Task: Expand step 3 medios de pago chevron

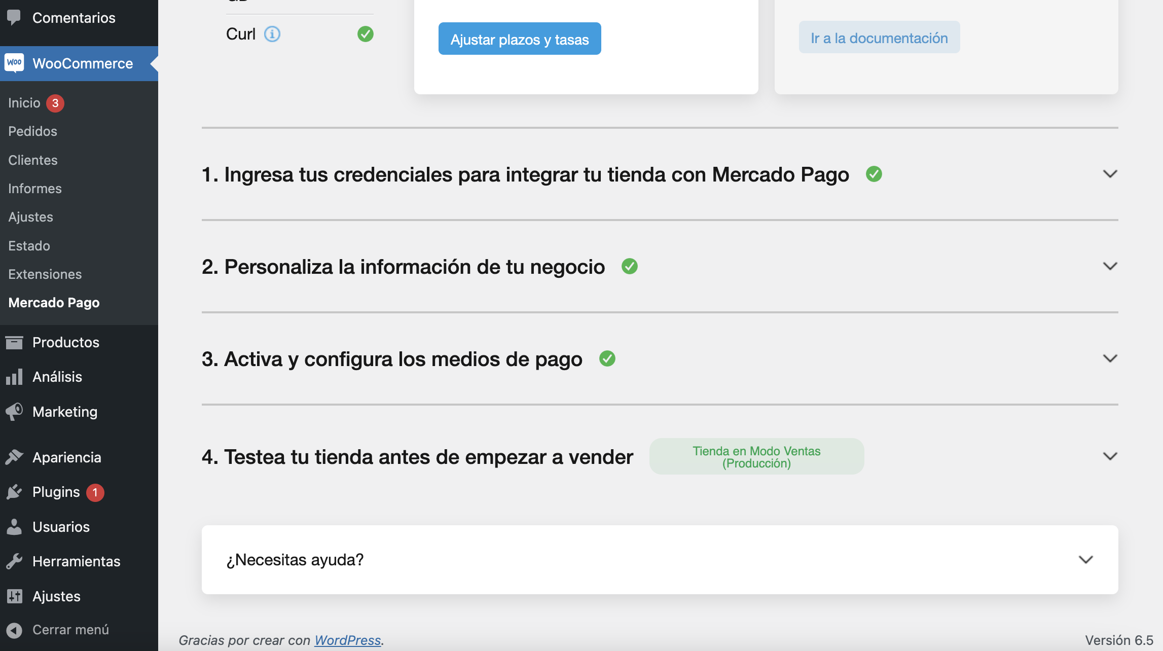Action: click(x=1110, y=358)
